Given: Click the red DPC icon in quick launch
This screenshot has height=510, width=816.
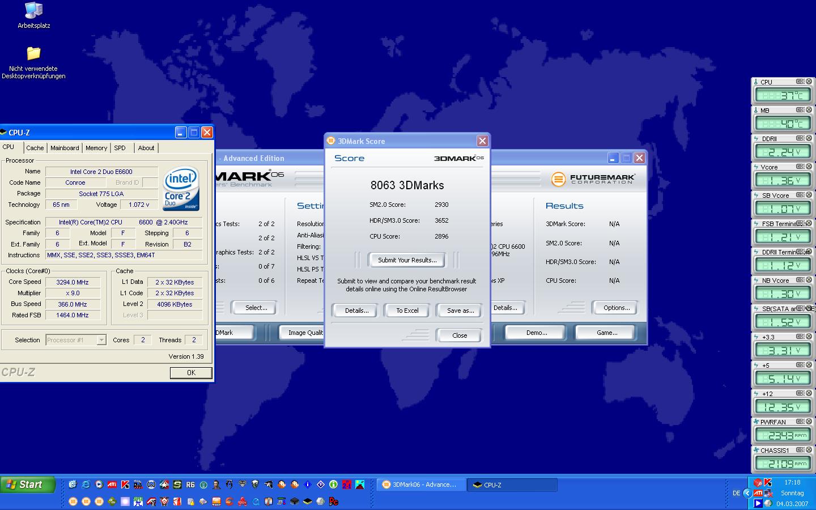Looking at the screenshot, I should tap(334, 501).
